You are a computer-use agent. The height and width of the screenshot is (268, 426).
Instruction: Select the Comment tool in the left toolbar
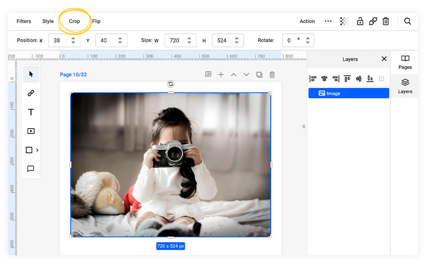point(31,169)
